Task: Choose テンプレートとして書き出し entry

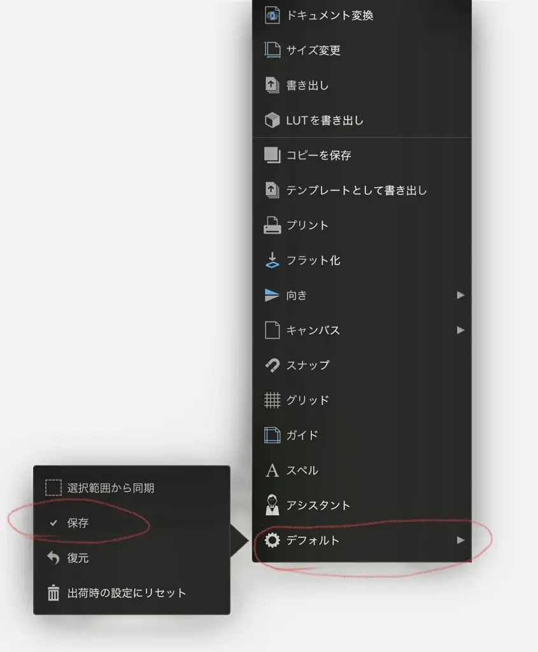Action: pyautogui.click(x=362, y=190)
